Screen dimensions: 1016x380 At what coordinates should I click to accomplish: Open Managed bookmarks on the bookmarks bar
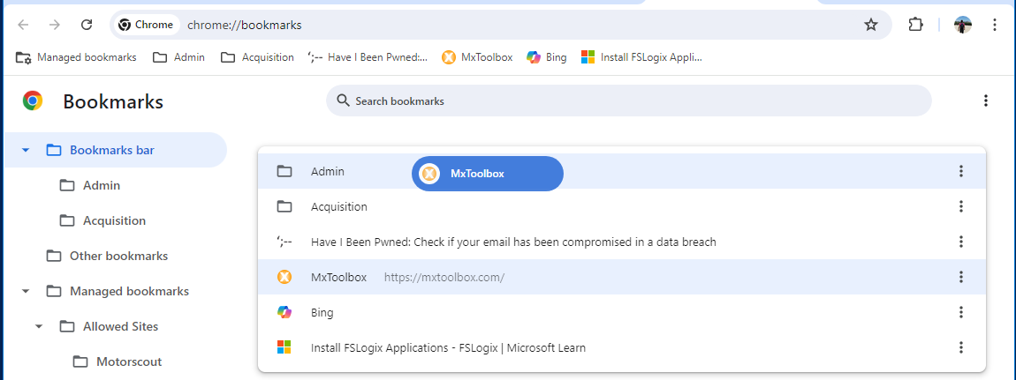pyautogui.click(x=77, y=57)
